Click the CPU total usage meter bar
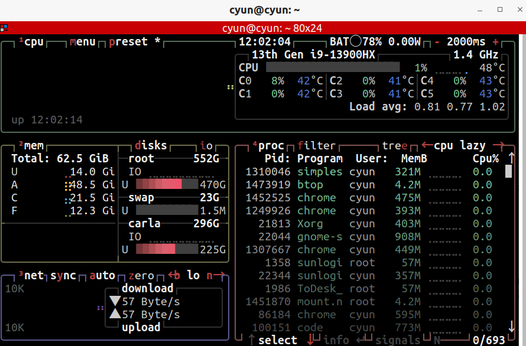 click(333, 67)
